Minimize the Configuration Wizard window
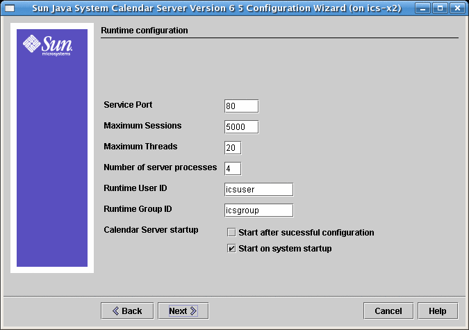 click(x=422, y=8)
